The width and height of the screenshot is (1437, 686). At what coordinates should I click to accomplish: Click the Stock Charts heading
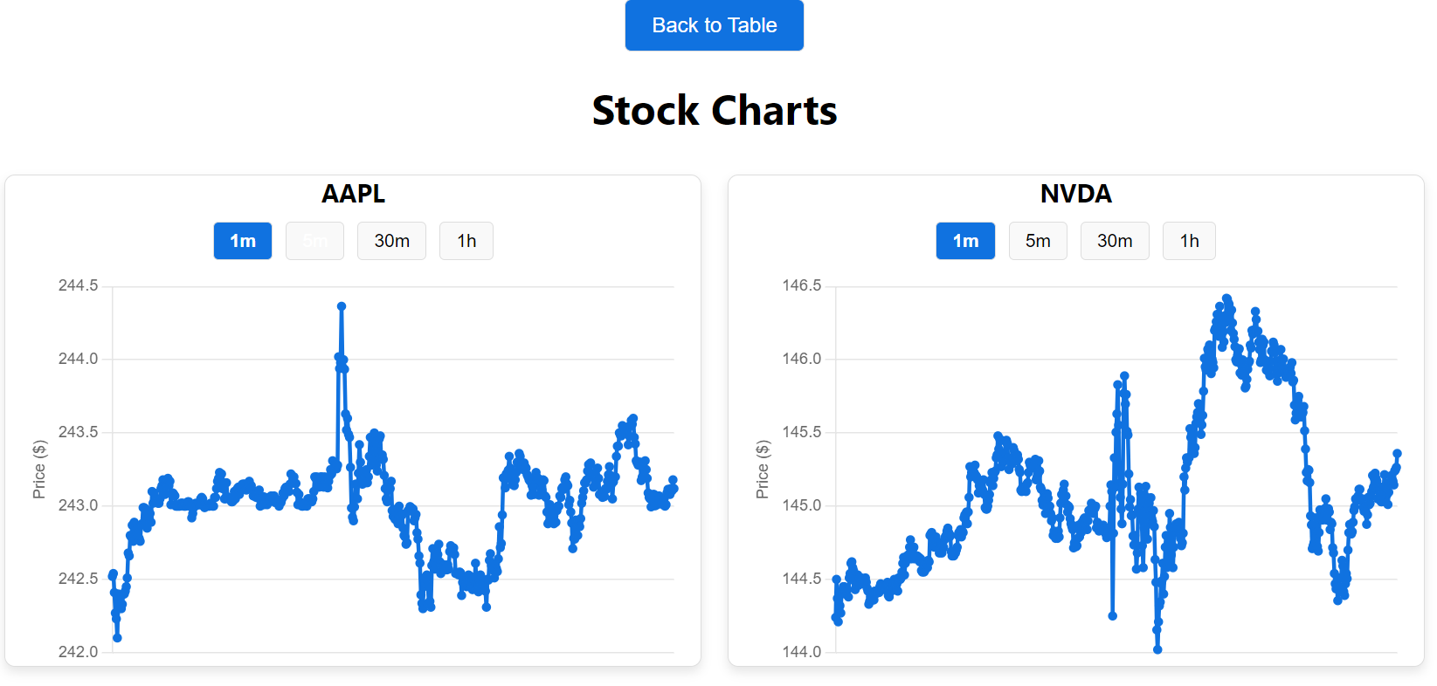pyautogui.click(x=715, y=111)
